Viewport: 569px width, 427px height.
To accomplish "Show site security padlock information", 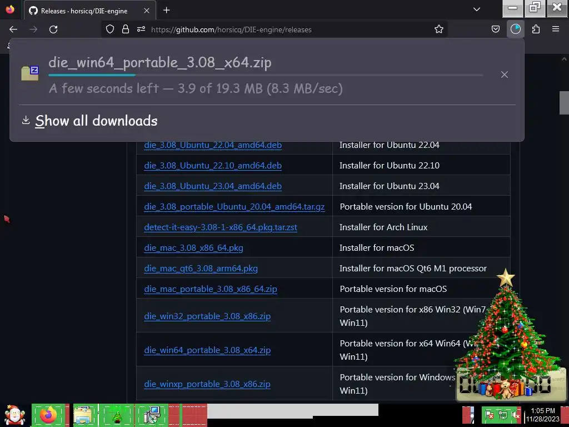I will tap(126, 29).
